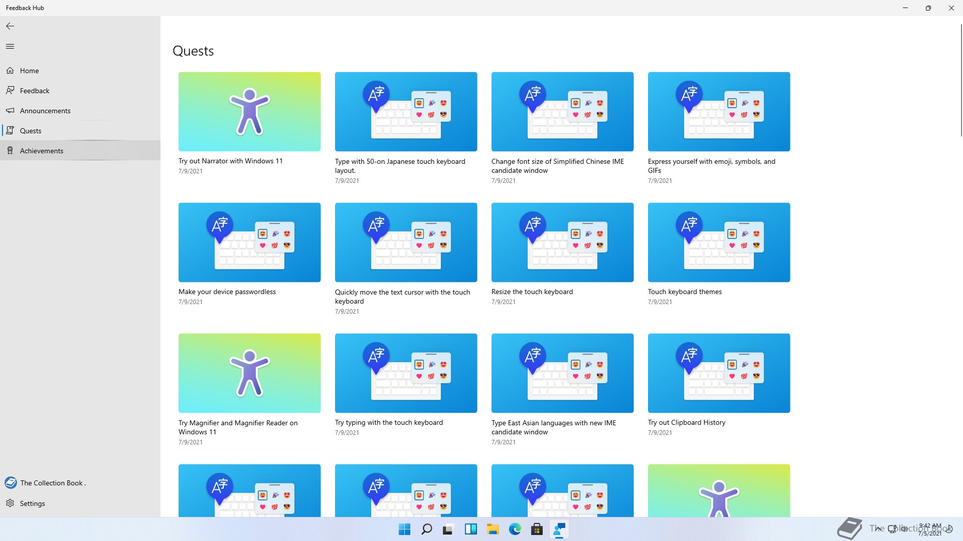Click The Collection Book avatar icon
Viewport: 963px width, 541px height.
[11, 483]
